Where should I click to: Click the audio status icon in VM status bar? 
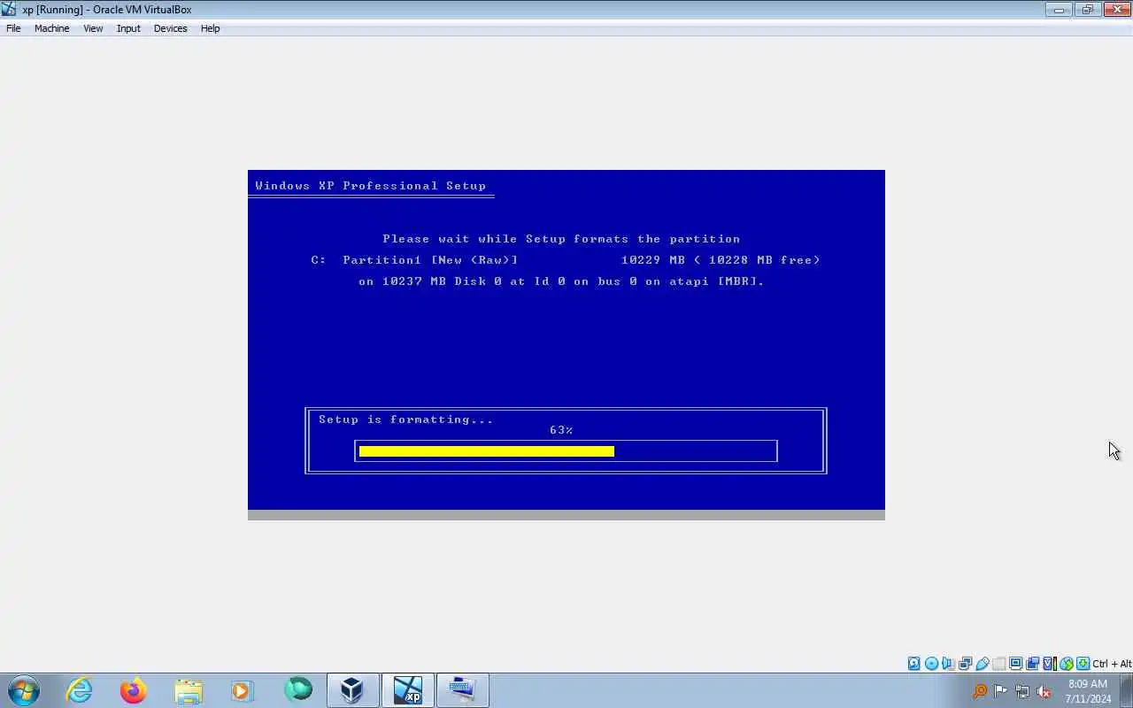point(948,664)
